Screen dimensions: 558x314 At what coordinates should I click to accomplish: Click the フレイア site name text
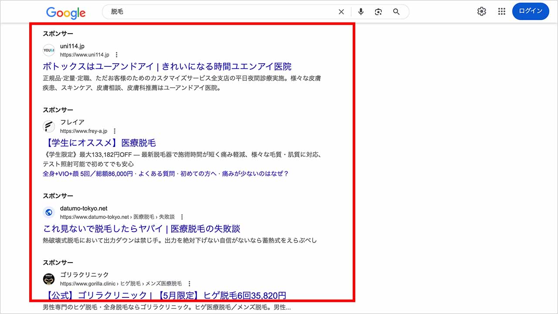(72, 122)
